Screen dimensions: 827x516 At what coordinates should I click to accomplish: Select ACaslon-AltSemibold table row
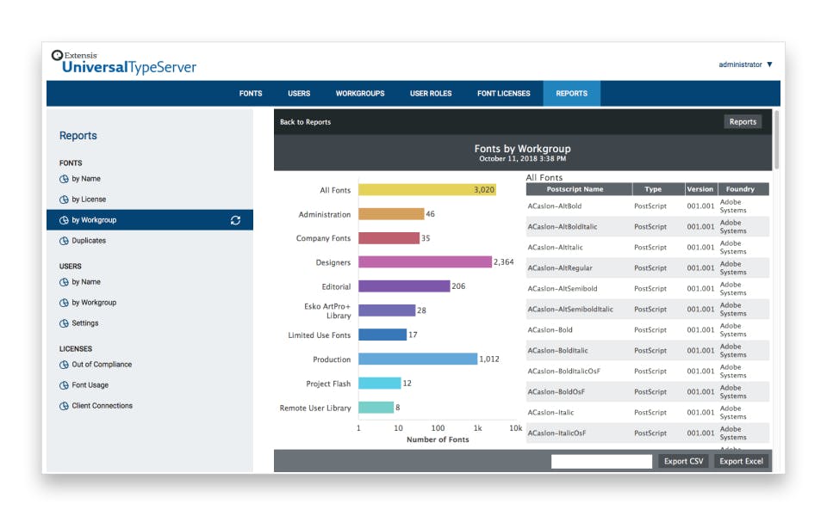click(x=648, y=289)
